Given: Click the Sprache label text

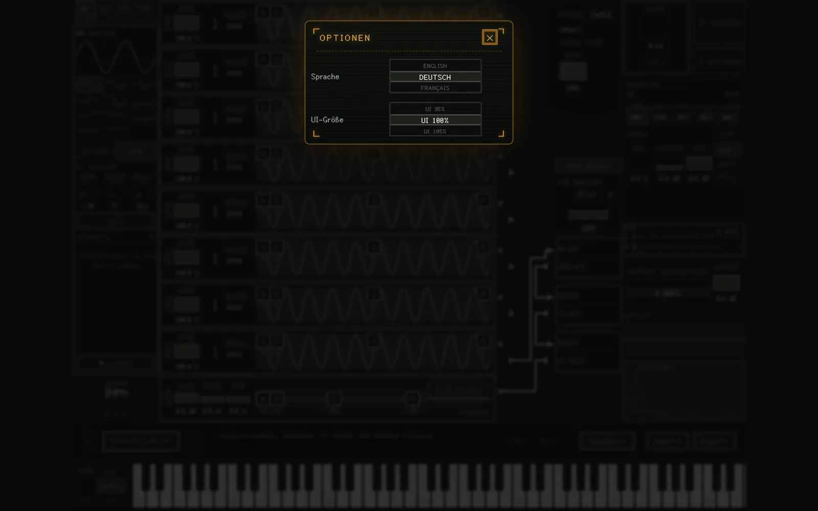Looking at the screenshot, I should point(325,77).
